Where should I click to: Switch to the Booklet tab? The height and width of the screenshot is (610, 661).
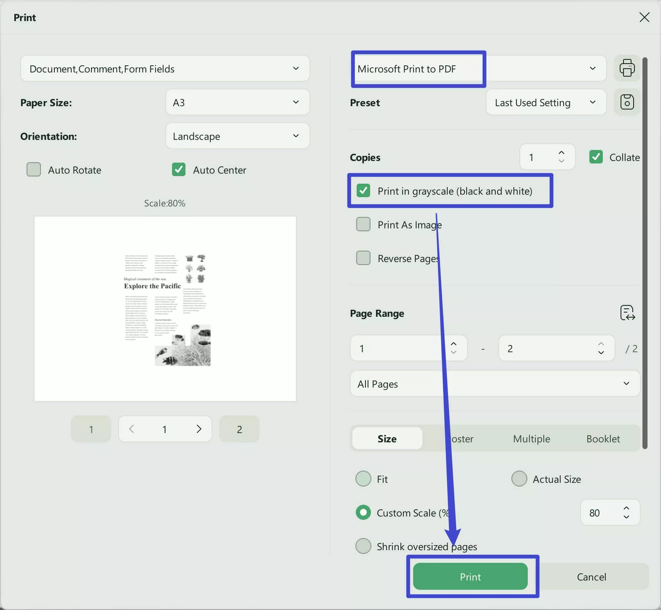point(603,439)
